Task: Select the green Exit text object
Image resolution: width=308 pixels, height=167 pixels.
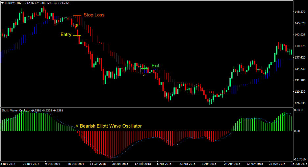Action: [155, 66]
